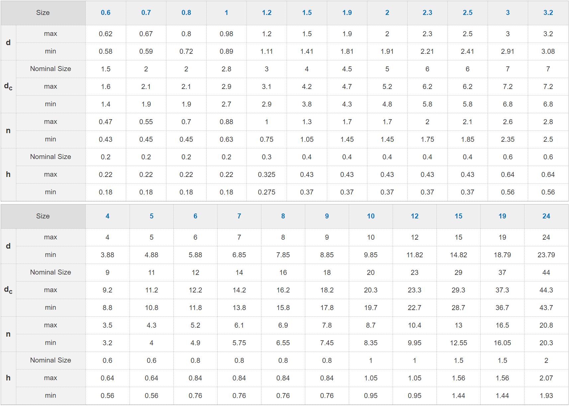The height and width of the screenshot is (406, 570).
Task: Select the 0.325 value cell
Action: tap(266, 175)
